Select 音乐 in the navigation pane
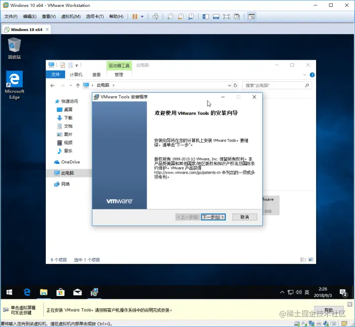The height and width of the screenshot is (327, 355). point(65,151)
